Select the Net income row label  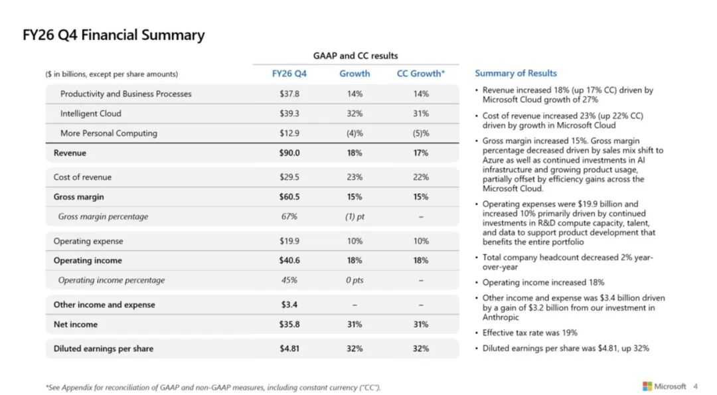tap(76, 324)
